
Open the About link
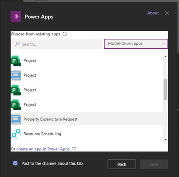click(x=153, y=13)
